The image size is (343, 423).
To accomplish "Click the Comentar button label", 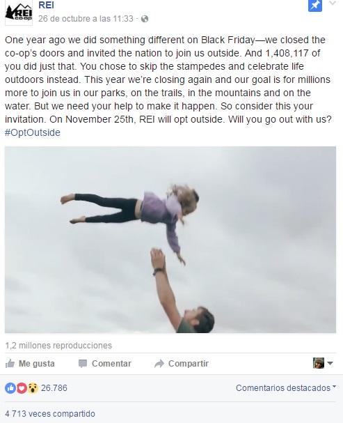I will [x=111, y=364].
